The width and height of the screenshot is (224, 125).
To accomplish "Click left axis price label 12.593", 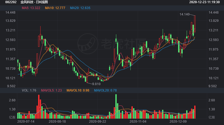I will (x=10, y=40).
